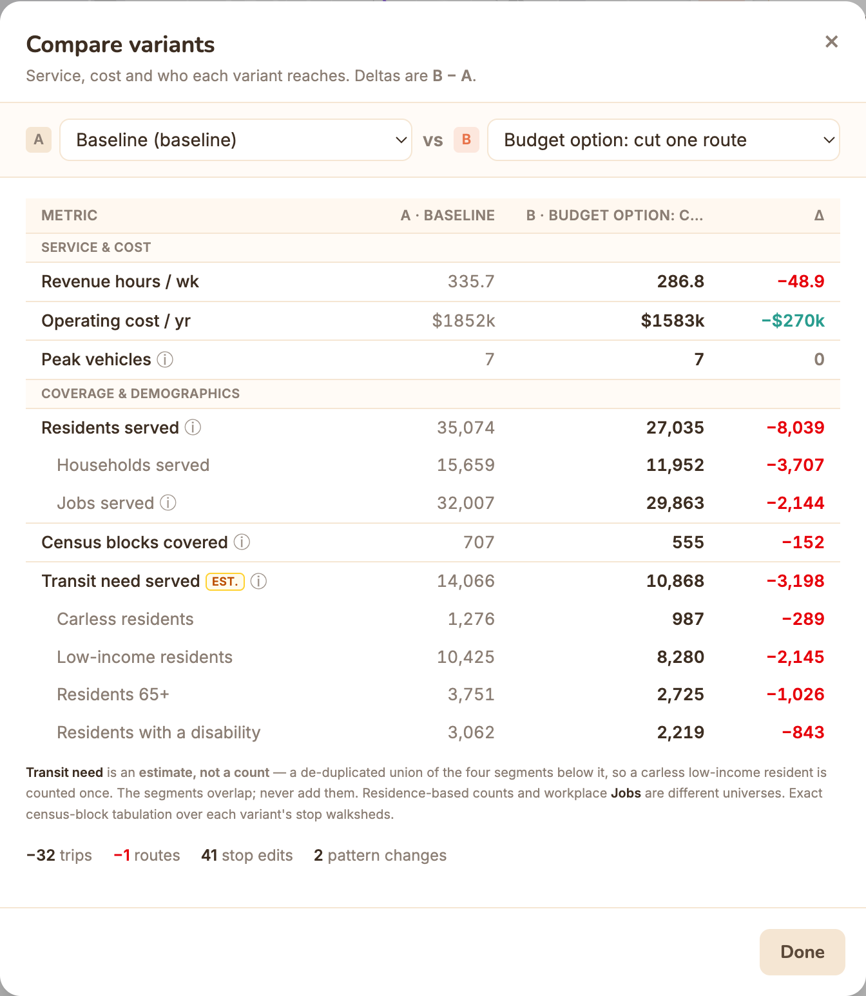Click the −32 trips summary
Image resolution: width=866 pixels, height=996 pixels.
(x=59, y=856)
